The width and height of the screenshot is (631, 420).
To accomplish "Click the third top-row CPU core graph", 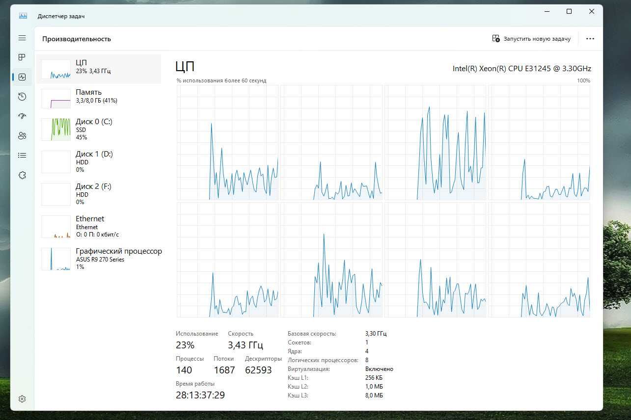I will click(x=436, y=142).
